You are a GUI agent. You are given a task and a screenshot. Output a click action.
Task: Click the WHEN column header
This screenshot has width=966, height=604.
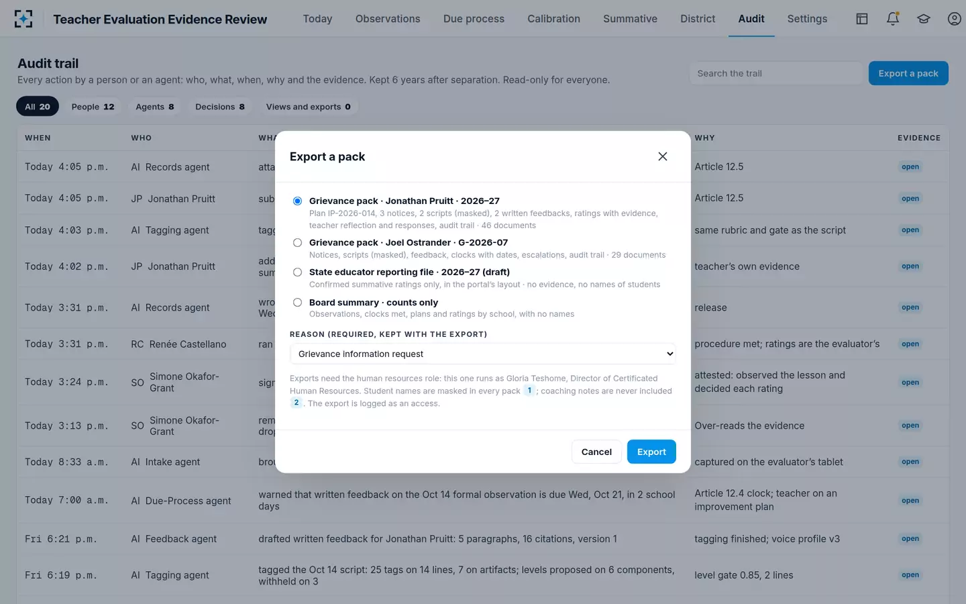click(x=38, y=138)
